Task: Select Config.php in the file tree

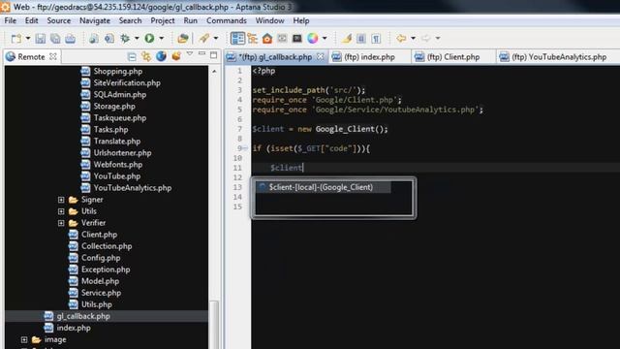Action: [x=101, y=258]
